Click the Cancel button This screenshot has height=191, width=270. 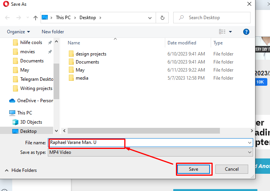tap(232, 169)
